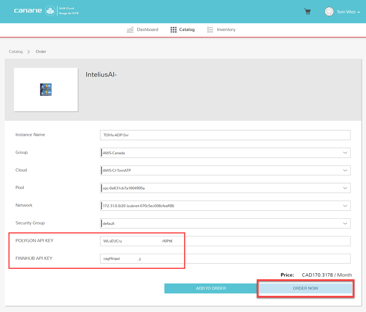Click the user avatar icon

point(329,12)
